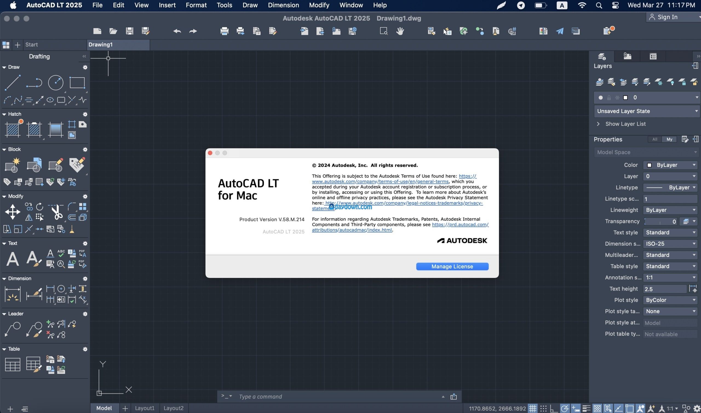Image resolution: width=701 pixels, height=413 pixels.
Task: Toggle snap mode in status bar
Action: click(543, 408)
